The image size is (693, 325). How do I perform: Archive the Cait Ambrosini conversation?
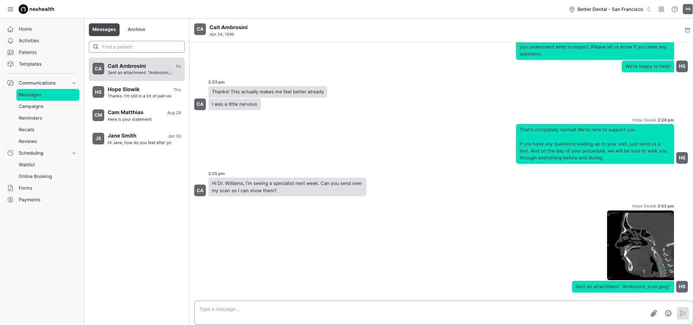pyautogui.click(x=688, y=30)
